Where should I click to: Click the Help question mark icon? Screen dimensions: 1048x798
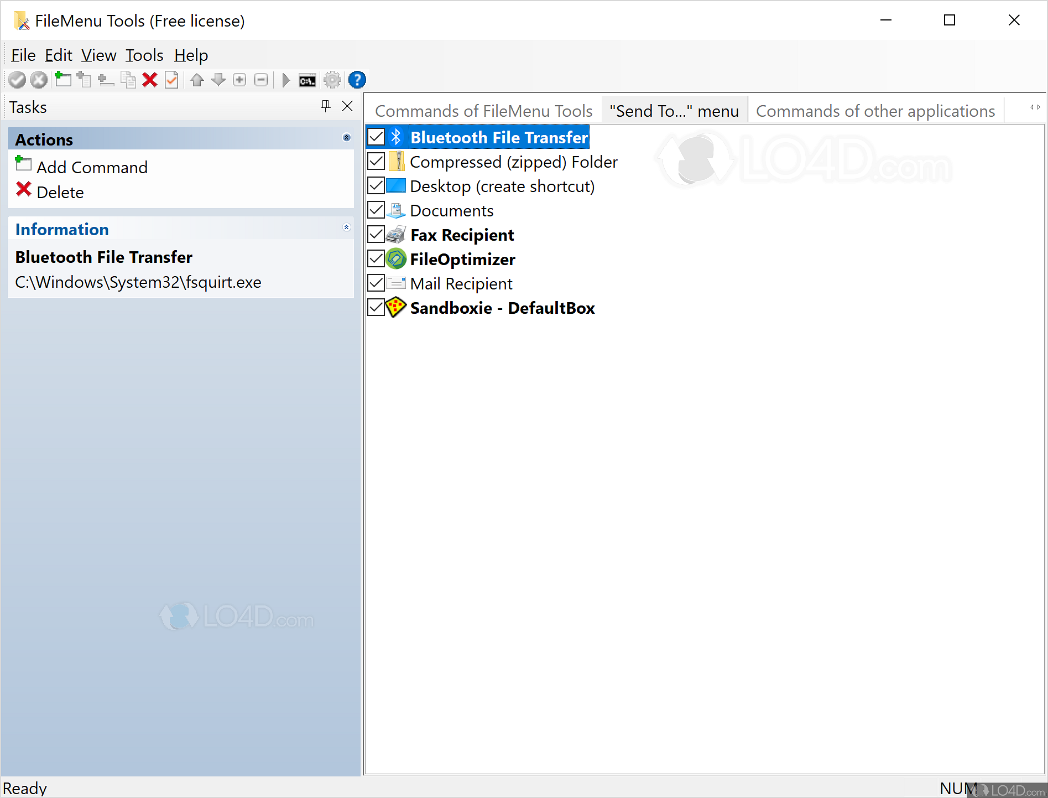click(x=357, y=80)
